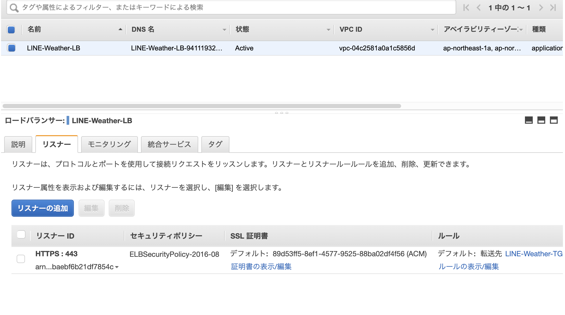
Task: Go back to the previous results page
Action: coord(479,8)
